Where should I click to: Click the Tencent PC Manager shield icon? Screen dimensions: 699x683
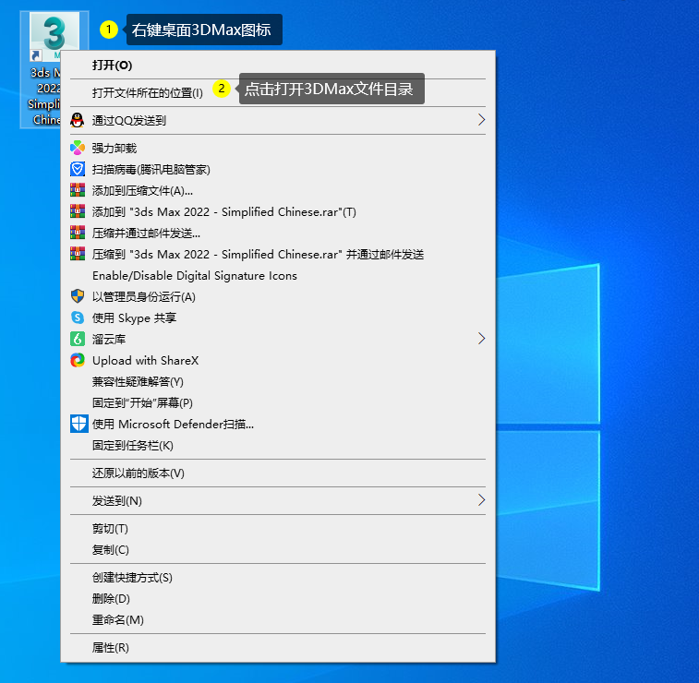(x=78, y=169)
